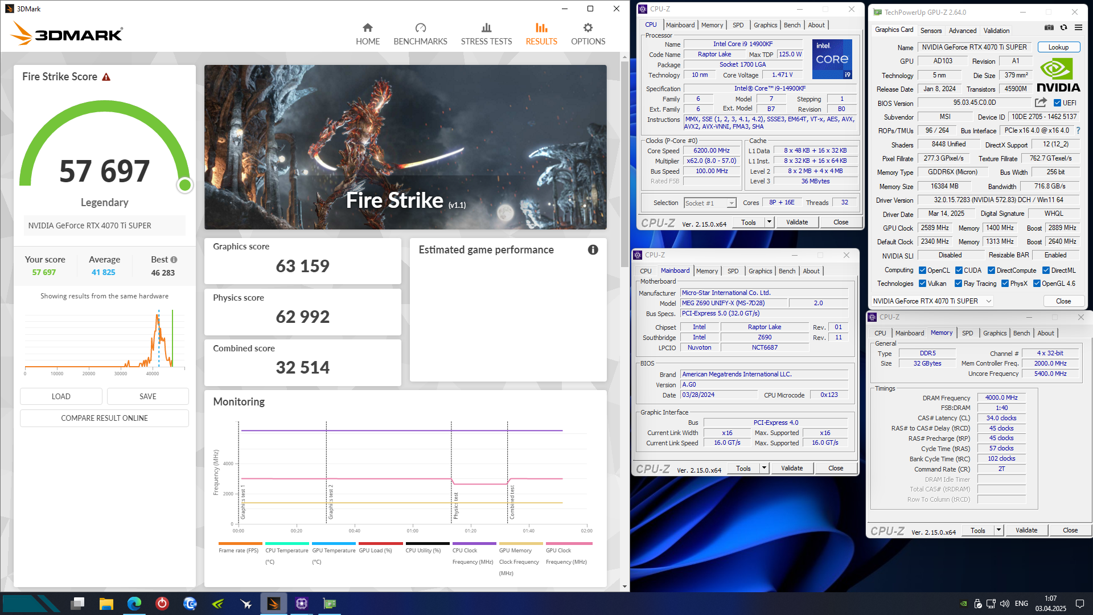Launch Microsoft Edge from taskbar
Viewport: 1093px width, 615px height.
[x=134, y=603]
